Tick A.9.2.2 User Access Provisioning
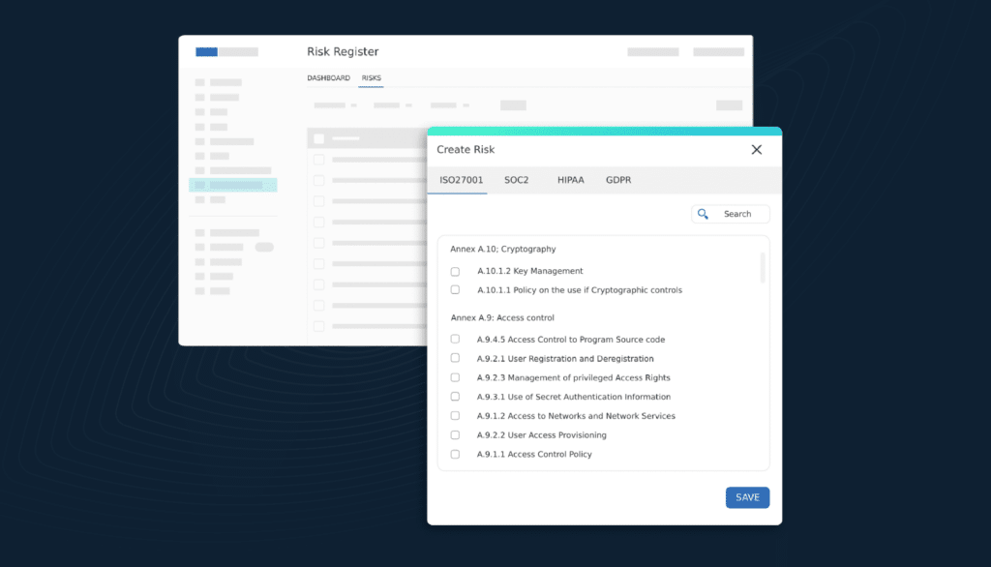This screenshot has width=991, height=567. (x=455, y=434)
